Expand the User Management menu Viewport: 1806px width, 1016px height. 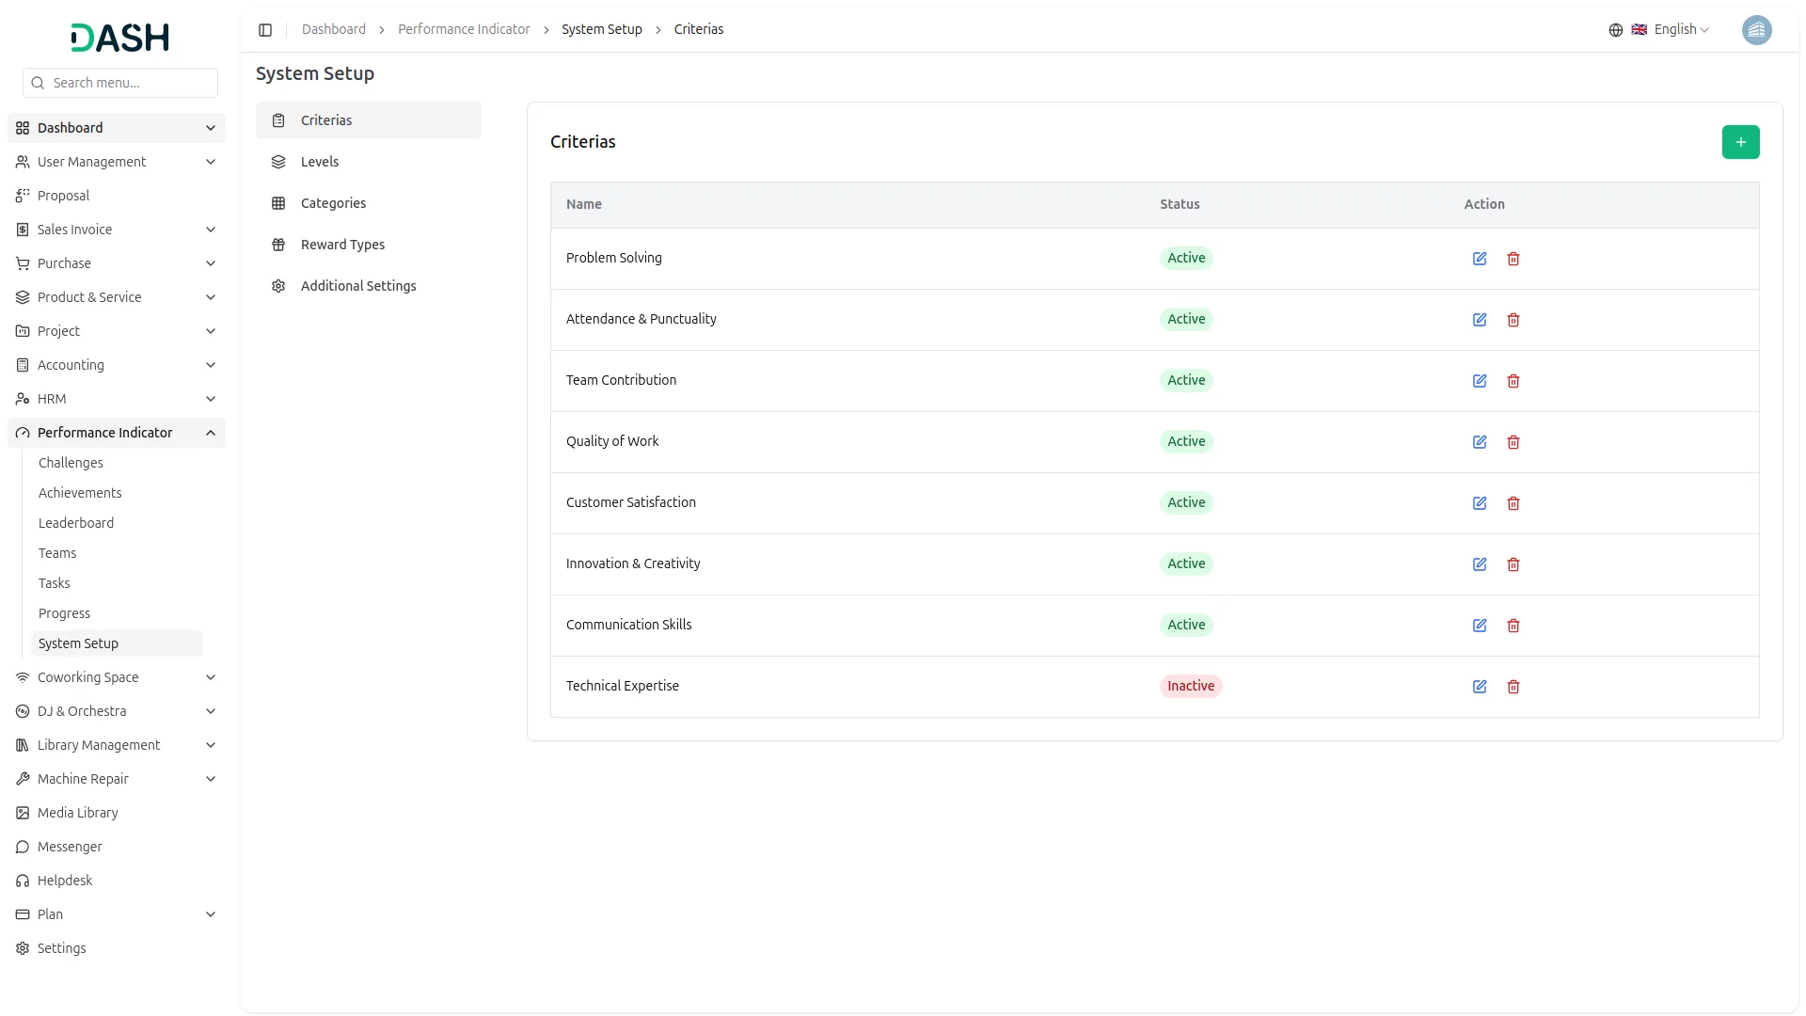[117, 162]
